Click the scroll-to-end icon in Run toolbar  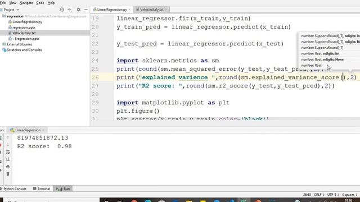coord(8,159)
